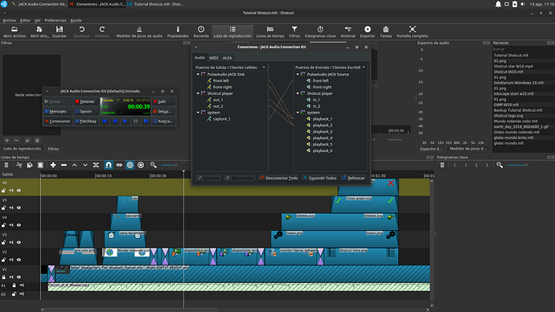Click JACK transport play button
Image resolution: width=555 pixels, height=312 pixels.
pos(125,121)
